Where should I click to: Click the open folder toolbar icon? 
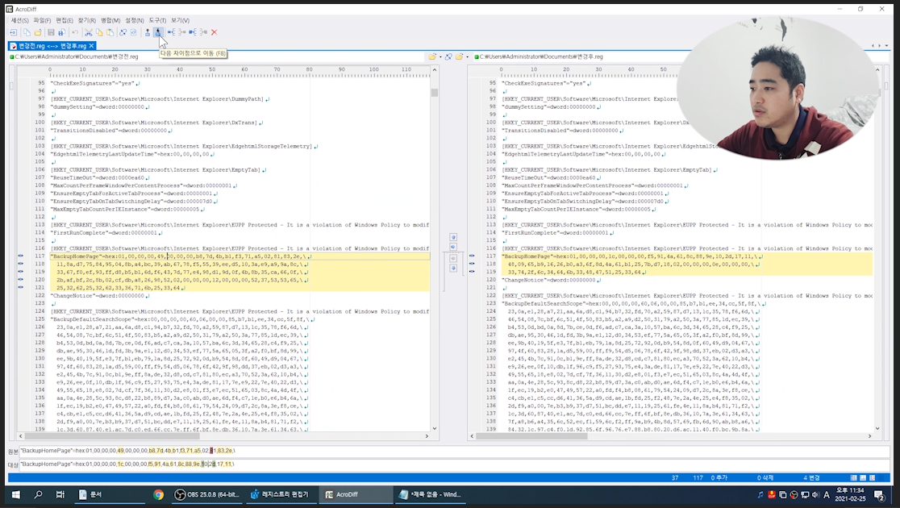click(x=37, y=33)
